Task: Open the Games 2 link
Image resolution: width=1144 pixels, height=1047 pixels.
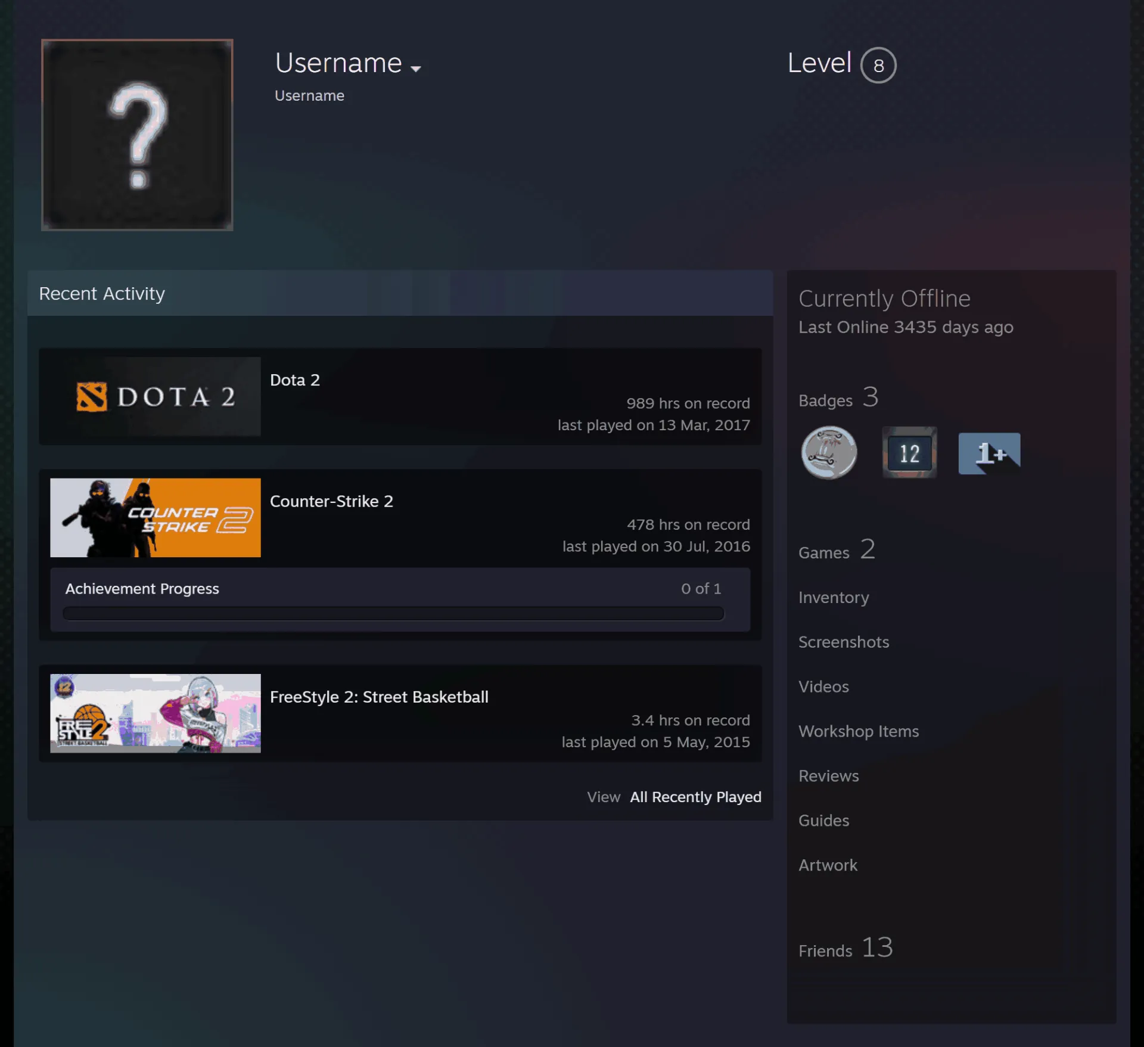Action: [837, 549]
